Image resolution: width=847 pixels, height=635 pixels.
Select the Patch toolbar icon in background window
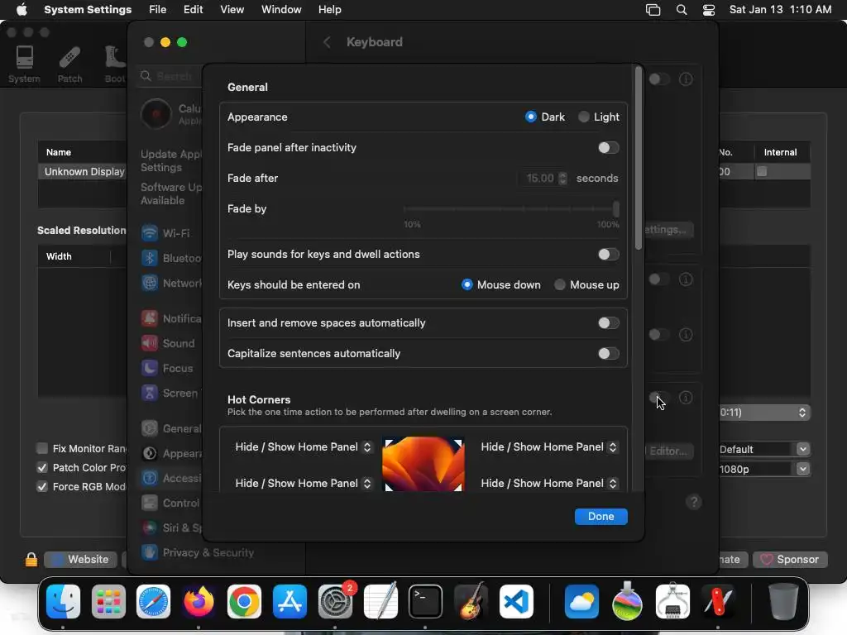[70, 64]
